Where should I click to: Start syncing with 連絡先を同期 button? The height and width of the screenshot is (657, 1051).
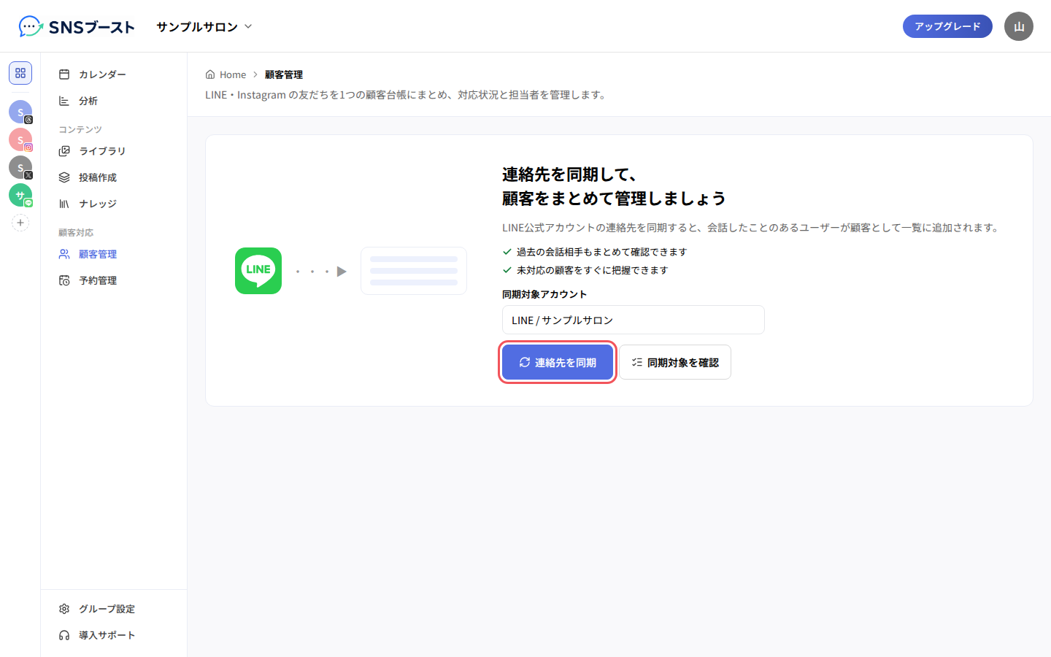558,362
